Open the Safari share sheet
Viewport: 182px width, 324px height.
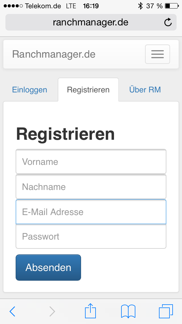click(90, 311)
